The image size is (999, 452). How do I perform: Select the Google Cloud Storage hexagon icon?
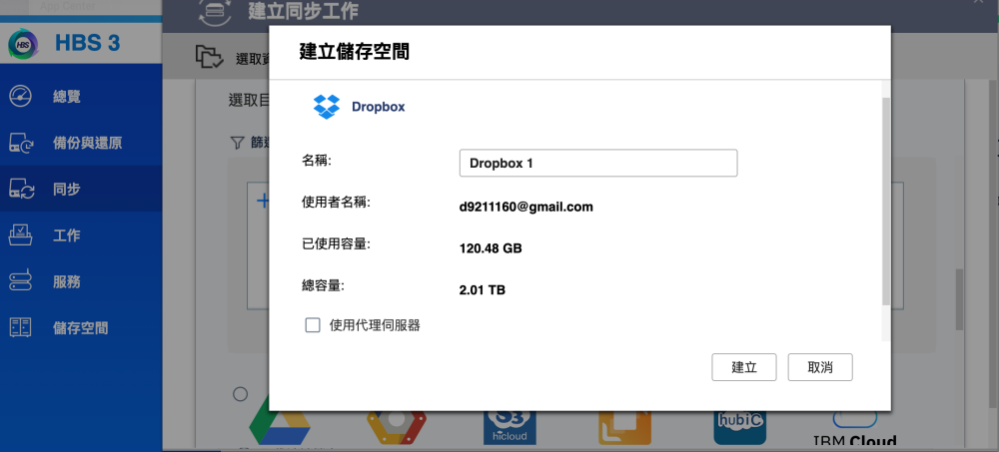pos(395,425)
